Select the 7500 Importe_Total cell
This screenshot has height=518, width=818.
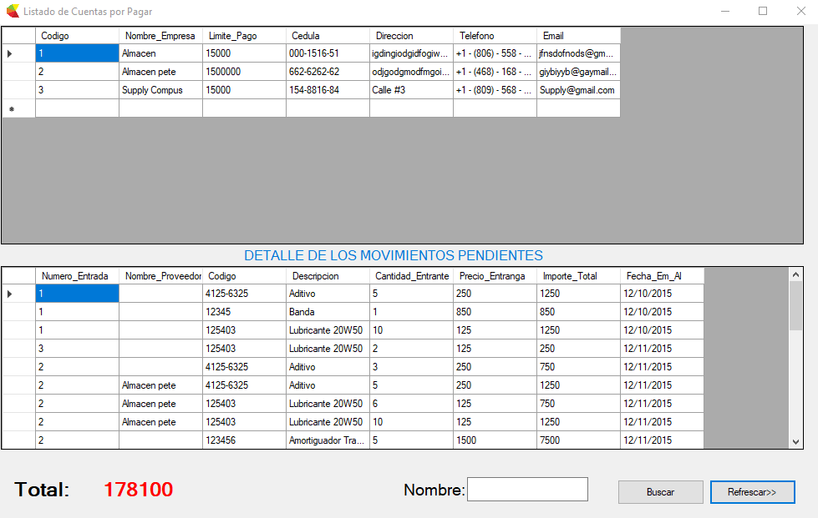coord(578,440)
